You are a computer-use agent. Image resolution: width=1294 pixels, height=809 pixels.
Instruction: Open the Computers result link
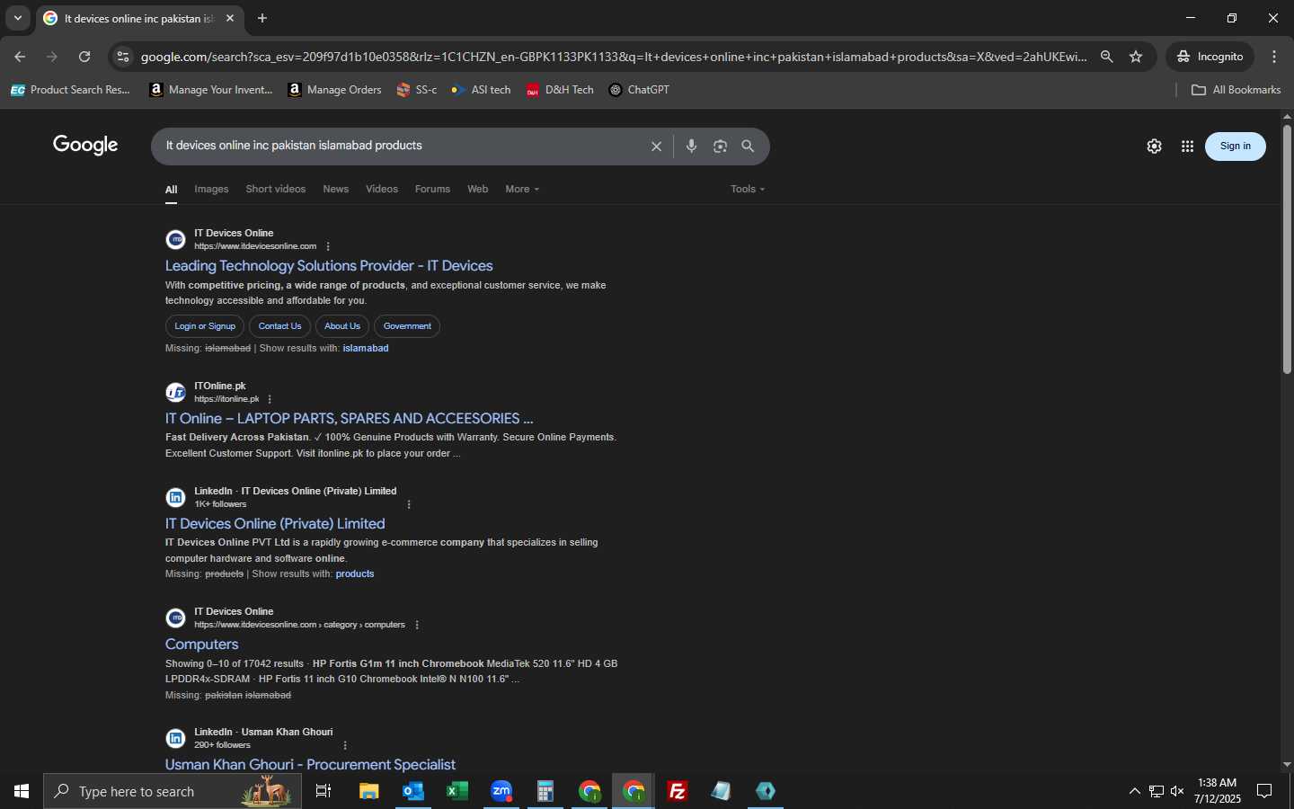[x=201, y=645]
